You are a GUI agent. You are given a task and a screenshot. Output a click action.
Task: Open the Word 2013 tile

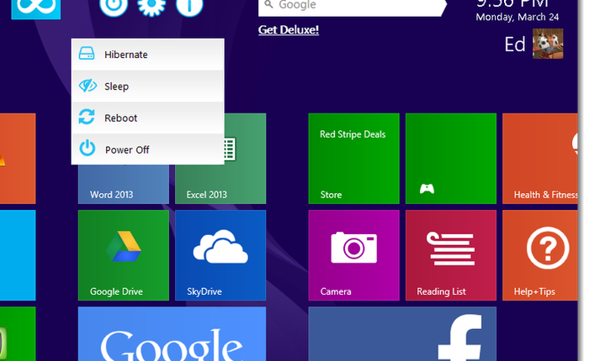point(124,184)
